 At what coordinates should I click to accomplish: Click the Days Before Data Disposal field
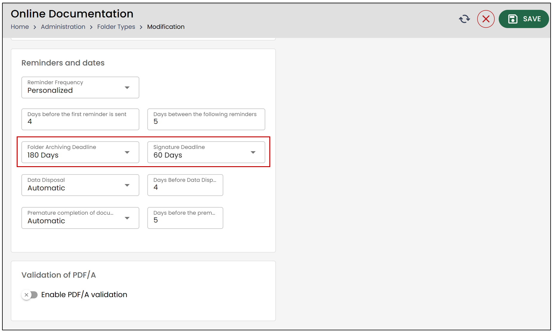(x=185, y=185)
